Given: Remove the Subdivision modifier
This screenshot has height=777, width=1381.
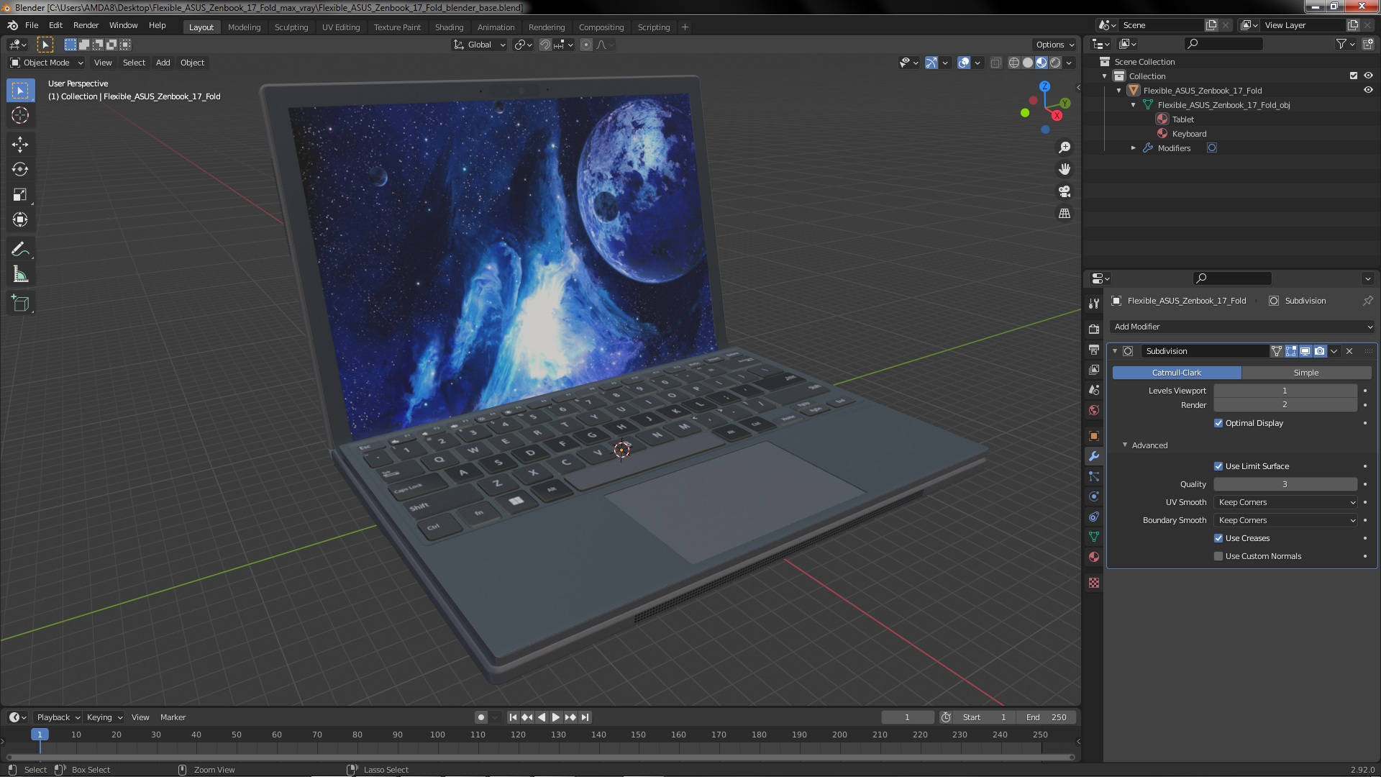Looking at the screenshot, I should point(1349,351).
